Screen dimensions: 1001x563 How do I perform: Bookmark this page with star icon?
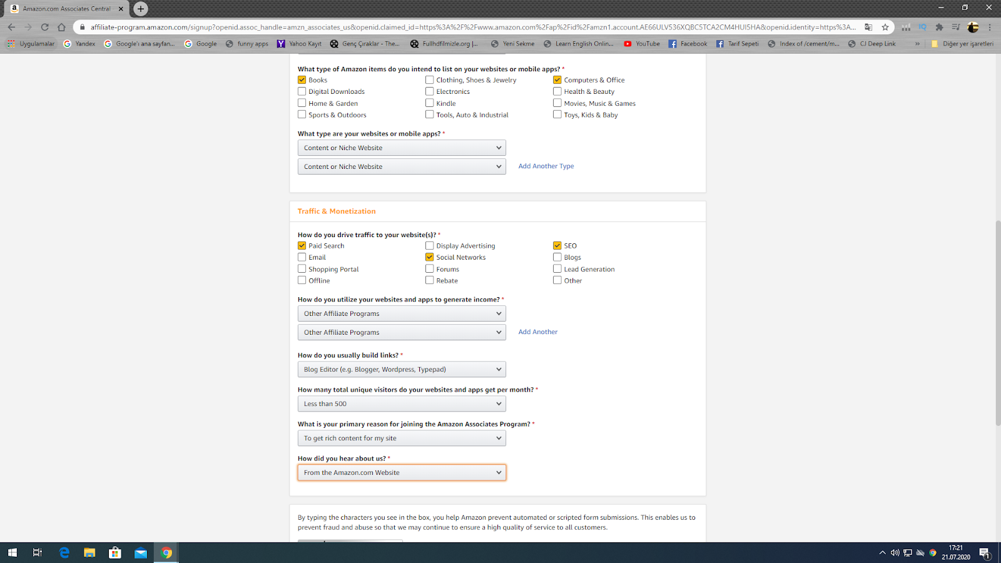[x=885, y=27]
